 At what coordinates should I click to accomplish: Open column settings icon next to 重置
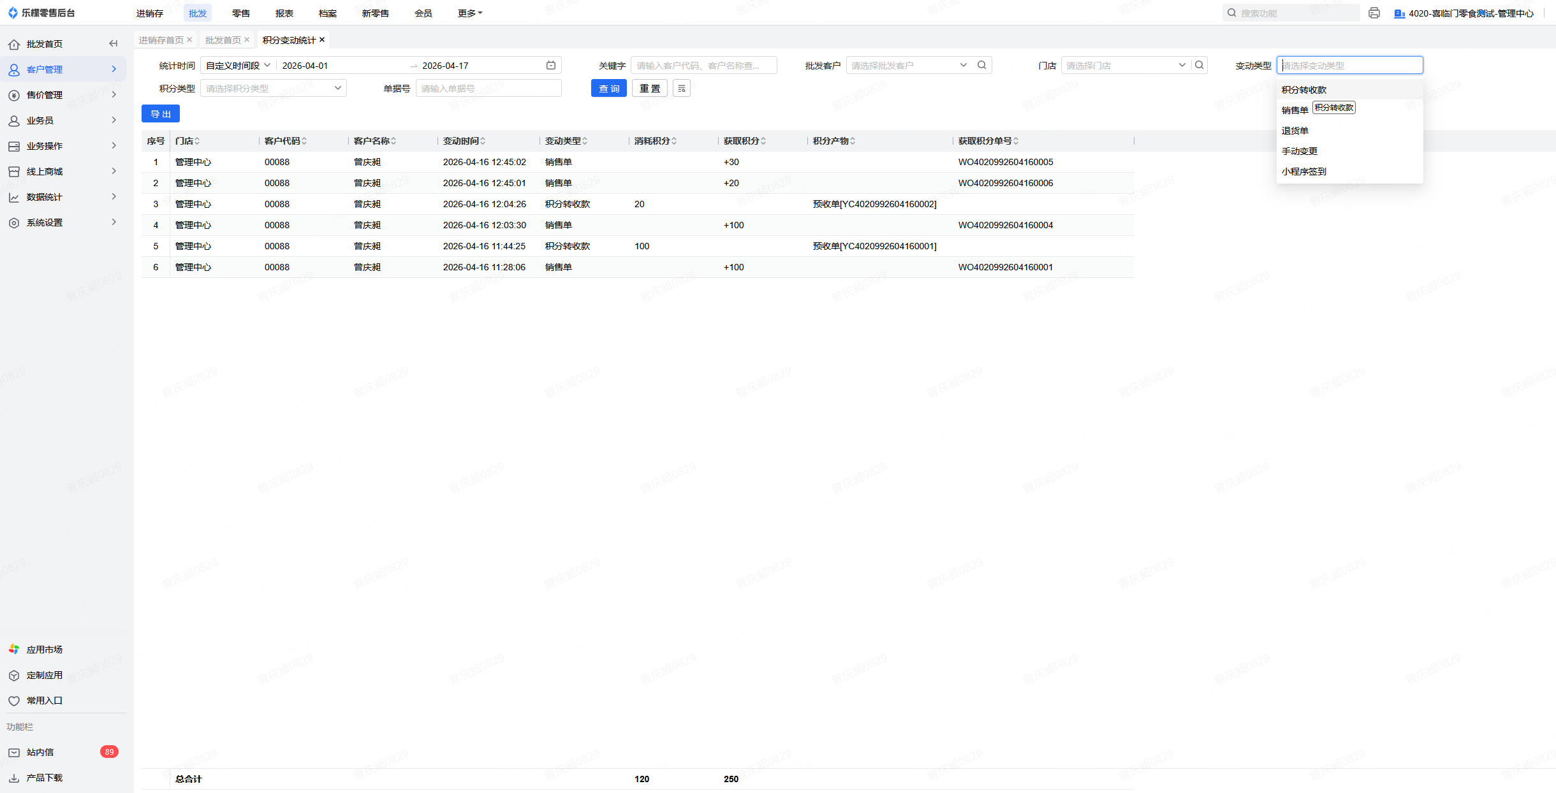click(681, 89)
